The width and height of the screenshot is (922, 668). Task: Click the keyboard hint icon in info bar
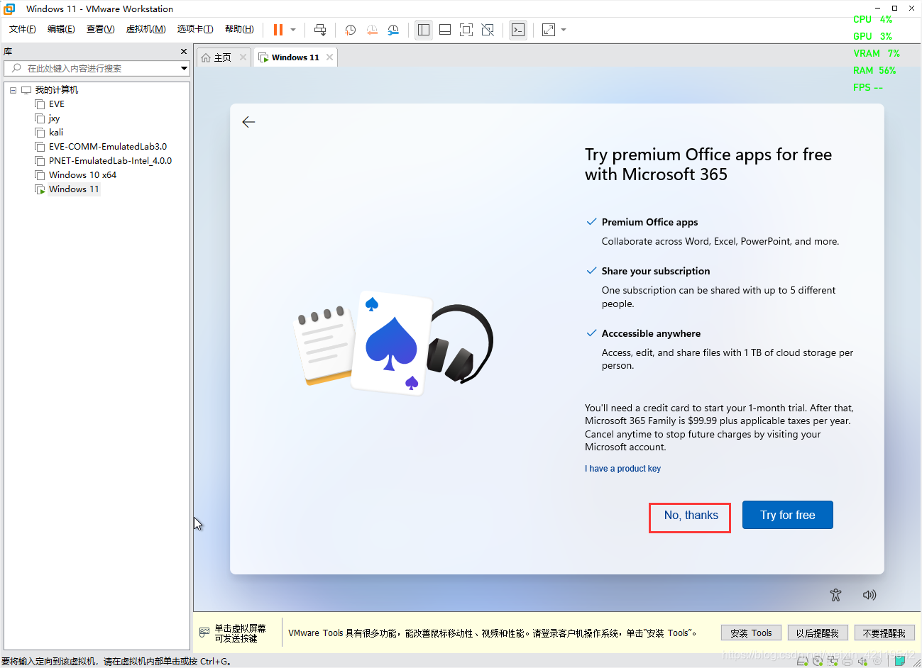pyautogui.click(x=204, y=632)
